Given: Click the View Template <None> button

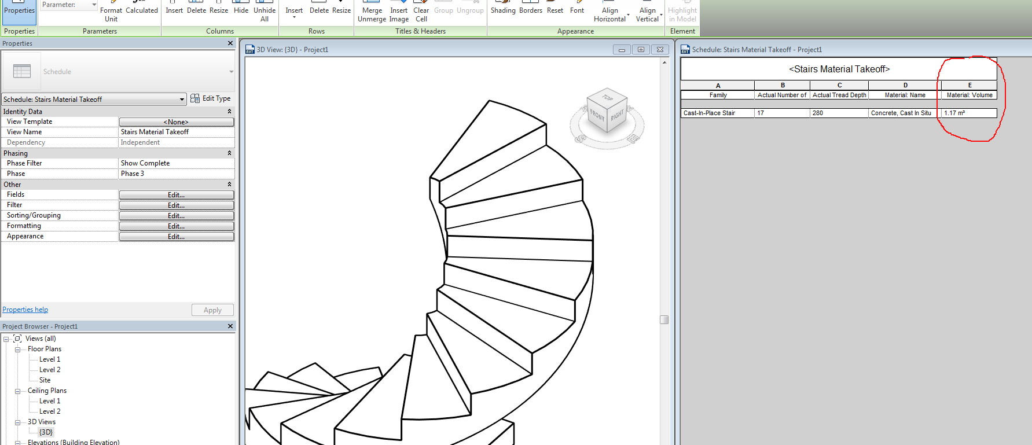Looking at the screenshot, I should point(177,122).
